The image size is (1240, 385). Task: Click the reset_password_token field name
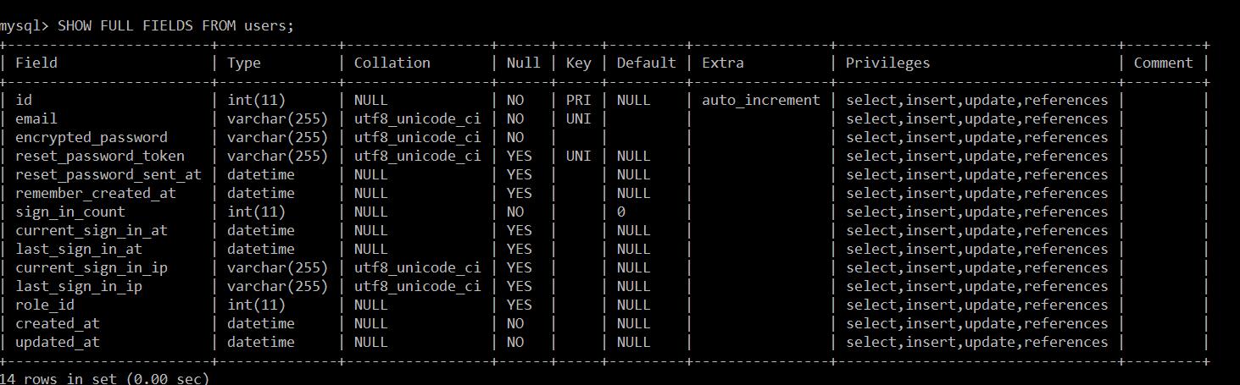tap(100, 156)
